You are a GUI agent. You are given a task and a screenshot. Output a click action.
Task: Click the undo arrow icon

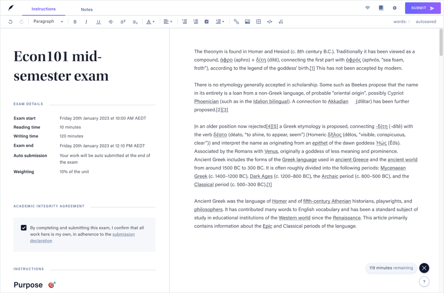coord(11,22)
